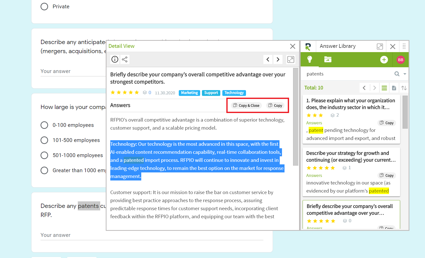Switch to document view icon

tap(394, 88)
